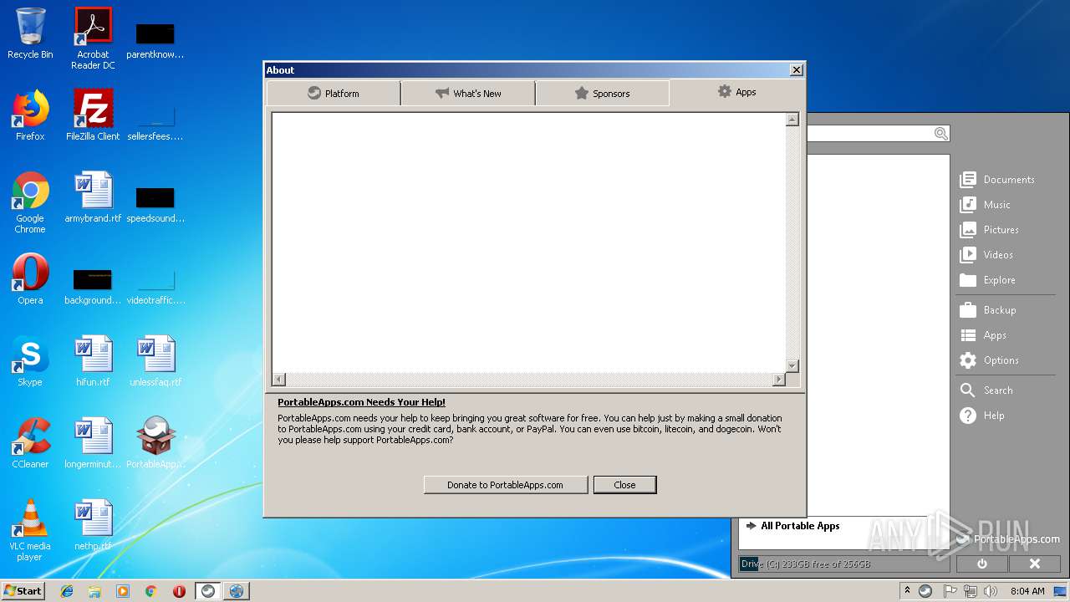This screenshot has height=602, width=1070.
Task: Click the PortableApps search input field
Action: pyautogui.click(x=869, y=134)
